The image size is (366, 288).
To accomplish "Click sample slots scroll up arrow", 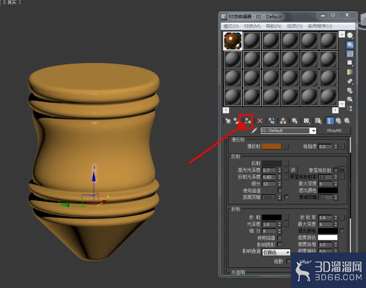I will 341,34.
